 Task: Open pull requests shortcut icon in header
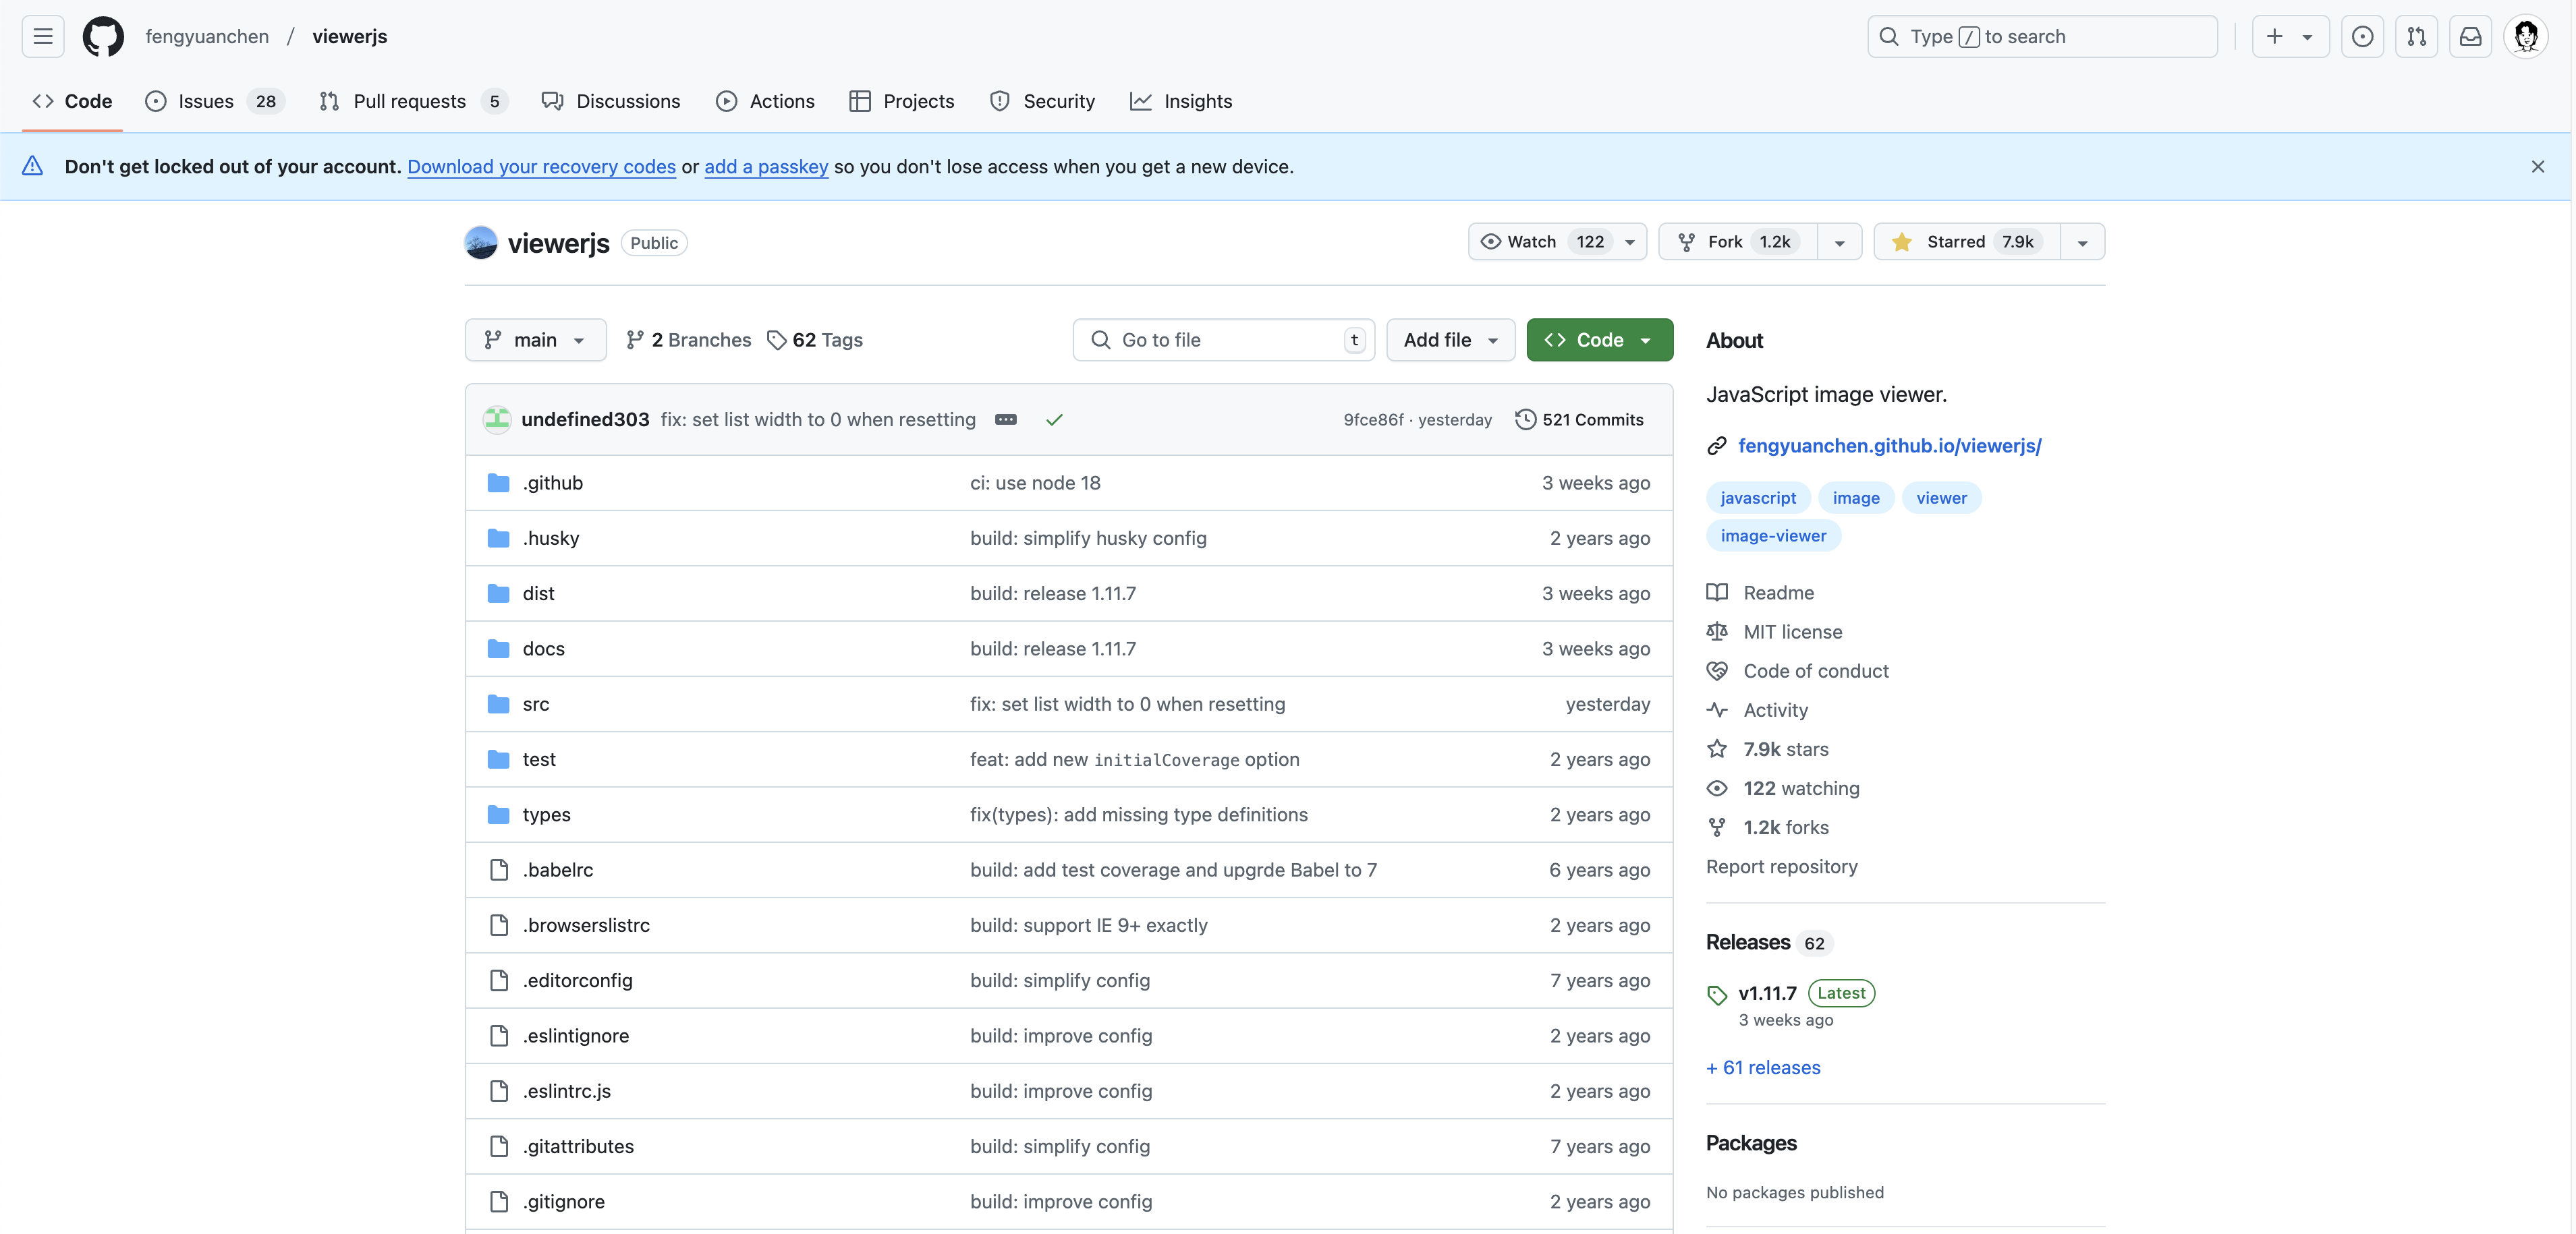[x=2416, y=36]
